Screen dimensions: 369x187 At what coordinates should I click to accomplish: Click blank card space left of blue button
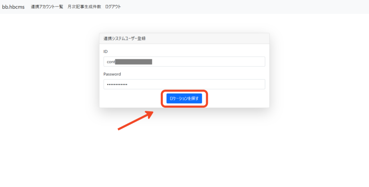(130, 98)
